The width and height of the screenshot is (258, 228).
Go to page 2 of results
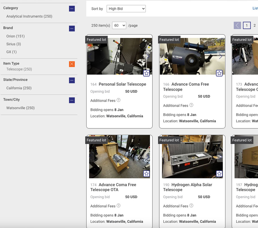click(255, 25)
